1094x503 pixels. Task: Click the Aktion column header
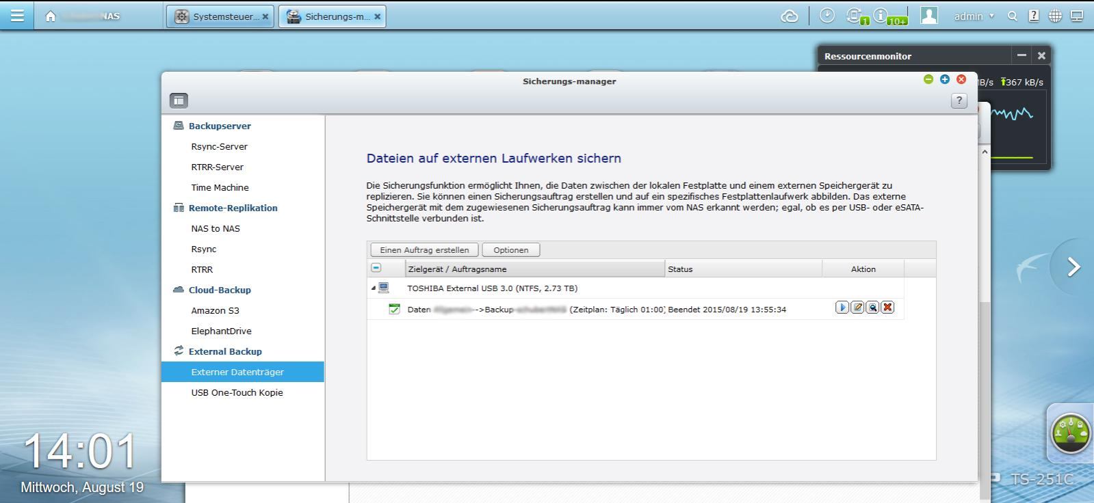click(863, 269)
